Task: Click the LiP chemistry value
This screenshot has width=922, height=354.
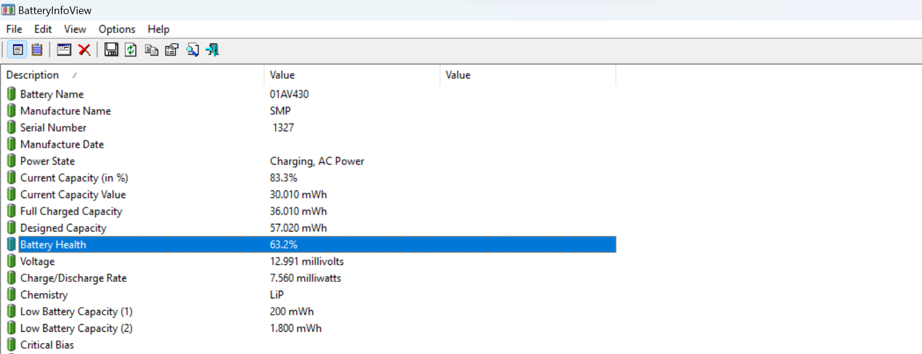Action: pyautogui.click(x=277, y=295)
